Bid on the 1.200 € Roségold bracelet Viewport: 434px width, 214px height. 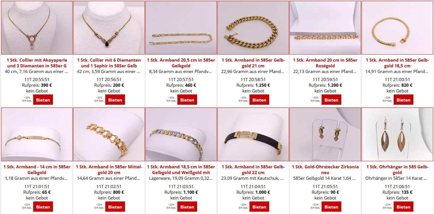point(331,100)
